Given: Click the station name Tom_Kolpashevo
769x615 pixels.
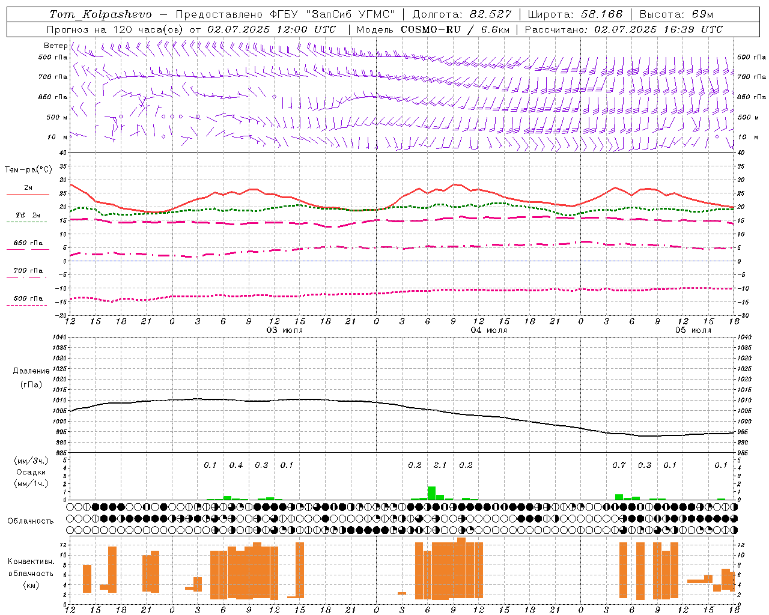Looking at the screenshot, I should (x=100, y=14).
